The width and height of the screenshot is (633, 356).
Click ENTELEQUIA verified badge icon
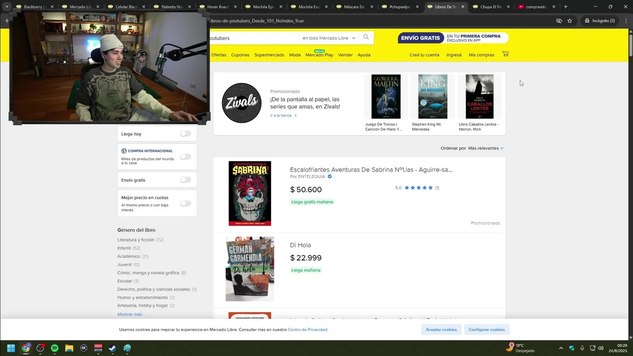click(330, 177)
